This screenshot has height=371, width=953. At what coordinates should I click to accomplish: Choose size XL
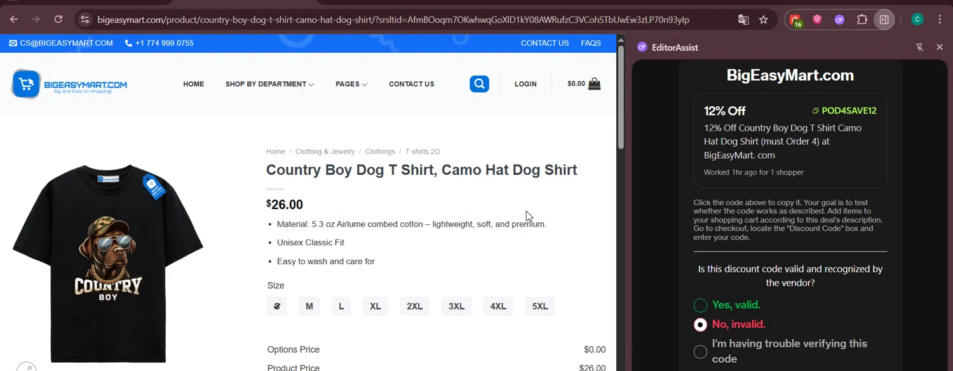tap(375, 306)
